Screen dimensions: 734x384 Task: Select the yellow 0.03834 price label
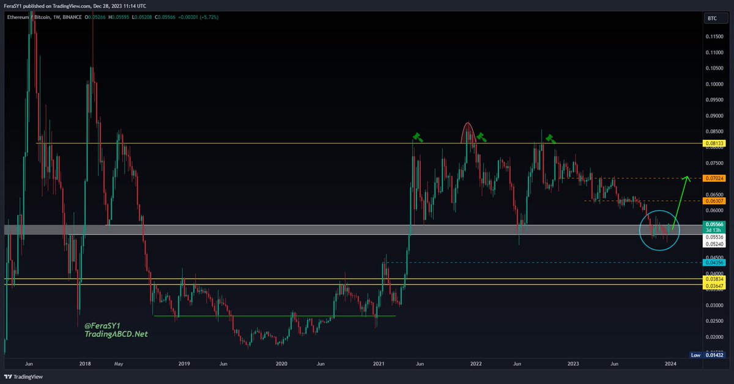point(715,278)
